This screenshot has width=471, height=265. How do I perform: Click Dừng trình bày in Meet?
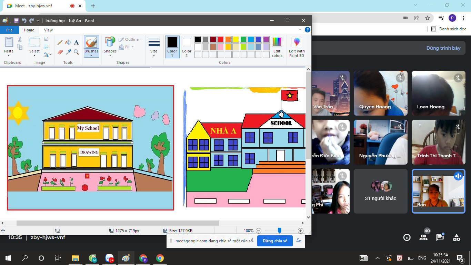click(443, 48)
